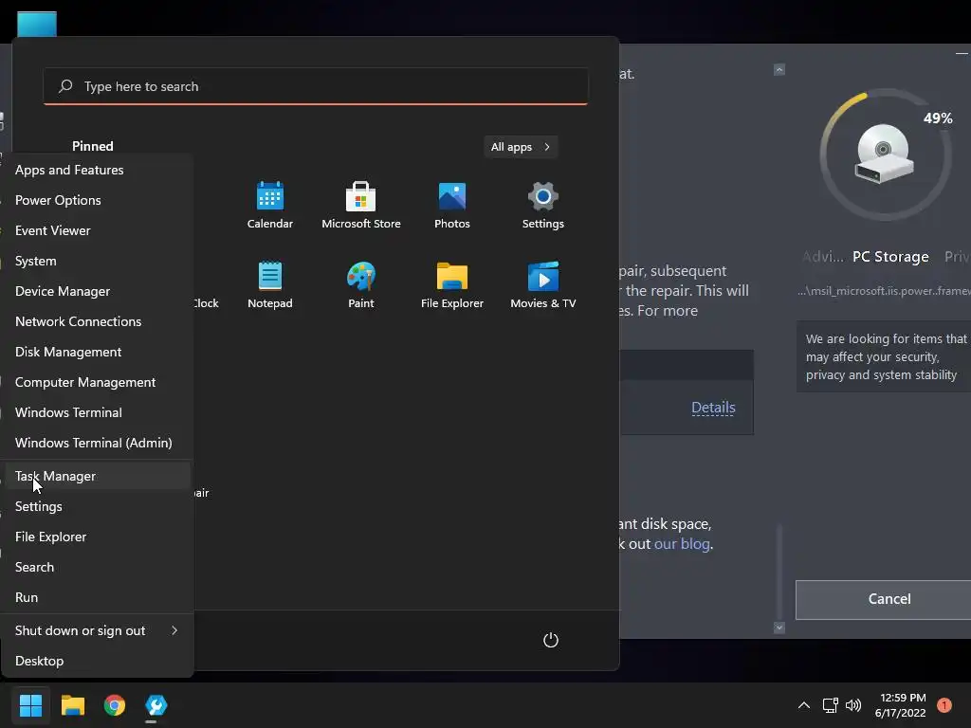Select the PC Storage scan stage label

tap(890, 256)
